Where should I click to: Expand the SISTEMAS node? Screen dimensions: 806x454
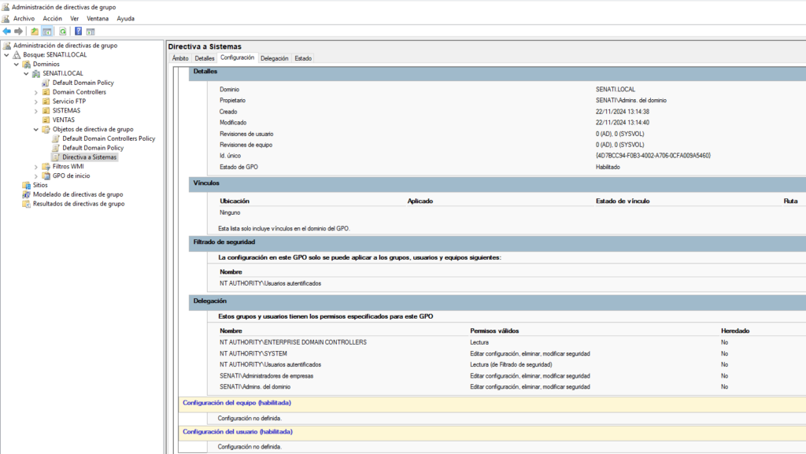tap(36, 111)
